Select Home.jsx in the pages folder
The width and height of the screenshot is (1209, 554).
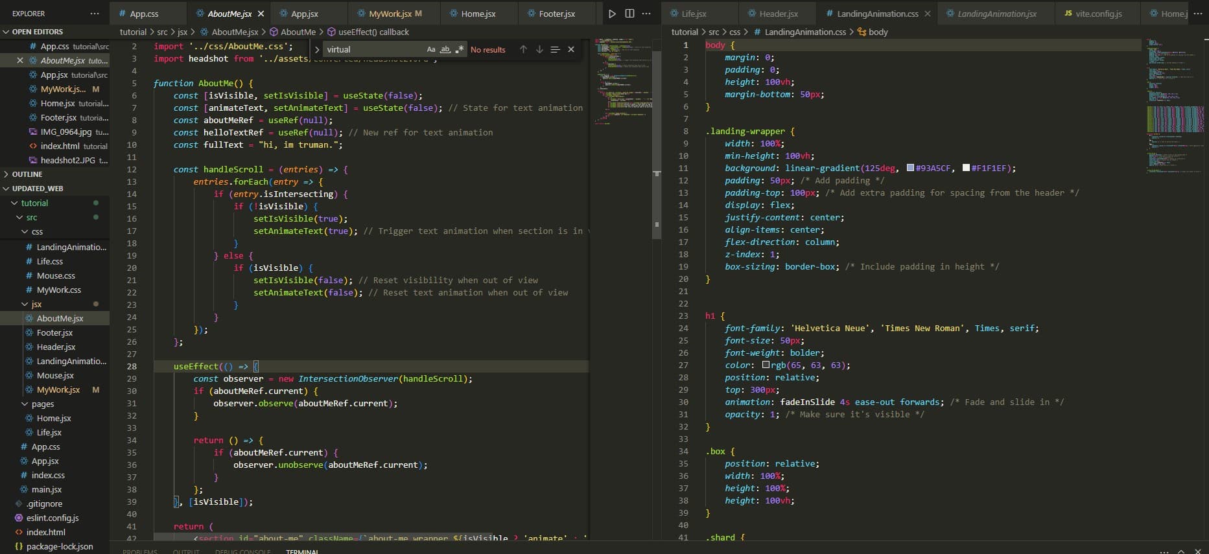point(54,418)
